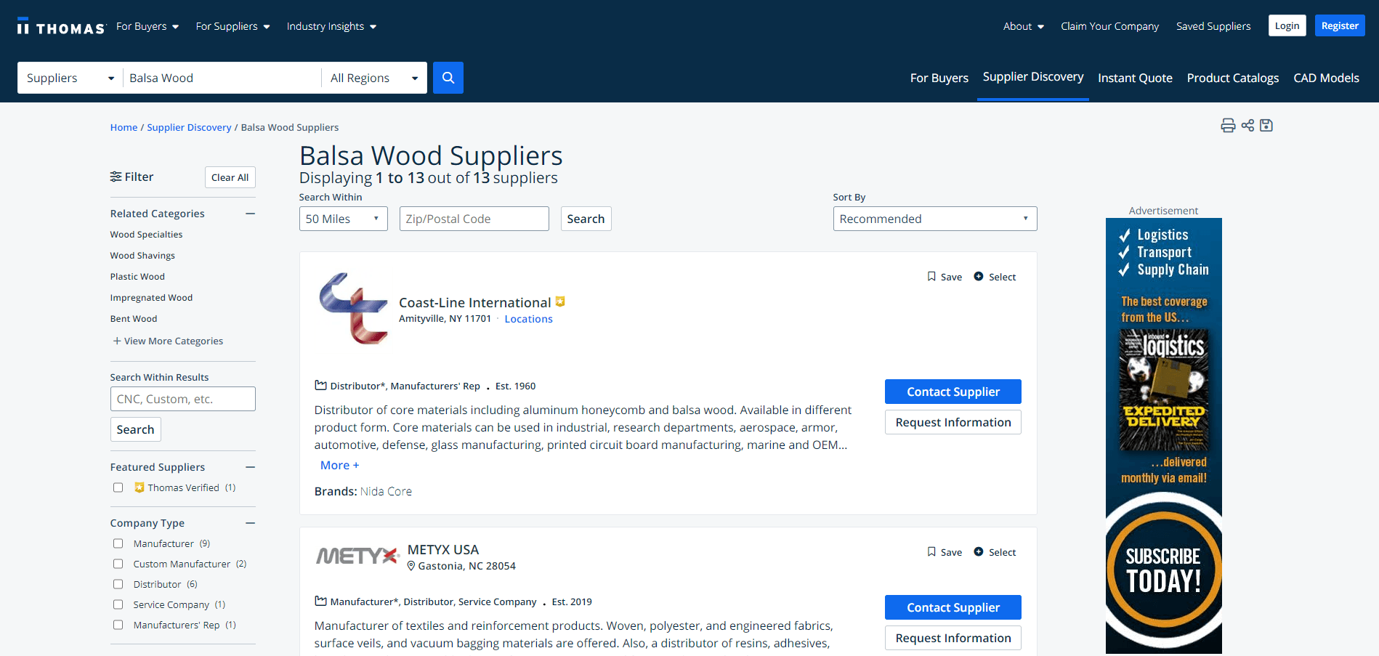Click Request Information for METYX USA
The width and height of the screenshot is (1379, 656).
point(953,638)
